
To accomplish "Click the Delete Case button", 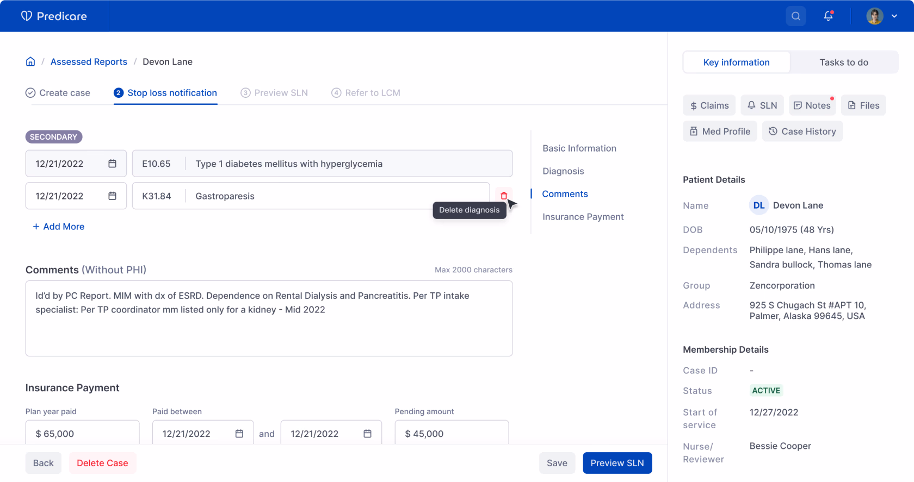I will click(102, 463).
